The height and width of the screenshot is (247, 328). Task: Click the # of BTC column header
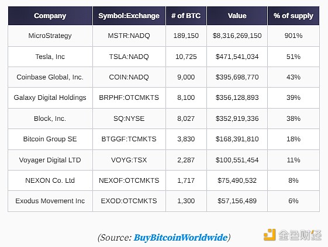click(186, 16)
